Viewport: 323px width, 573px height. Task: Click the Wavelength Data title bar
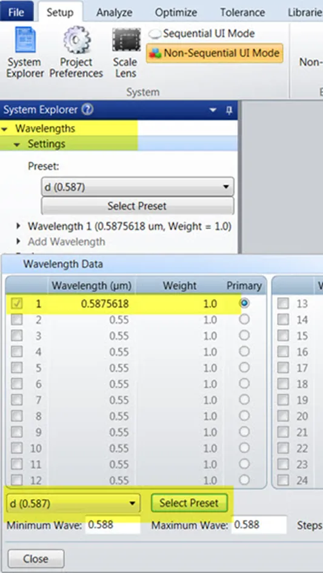(x=162, y=264)
